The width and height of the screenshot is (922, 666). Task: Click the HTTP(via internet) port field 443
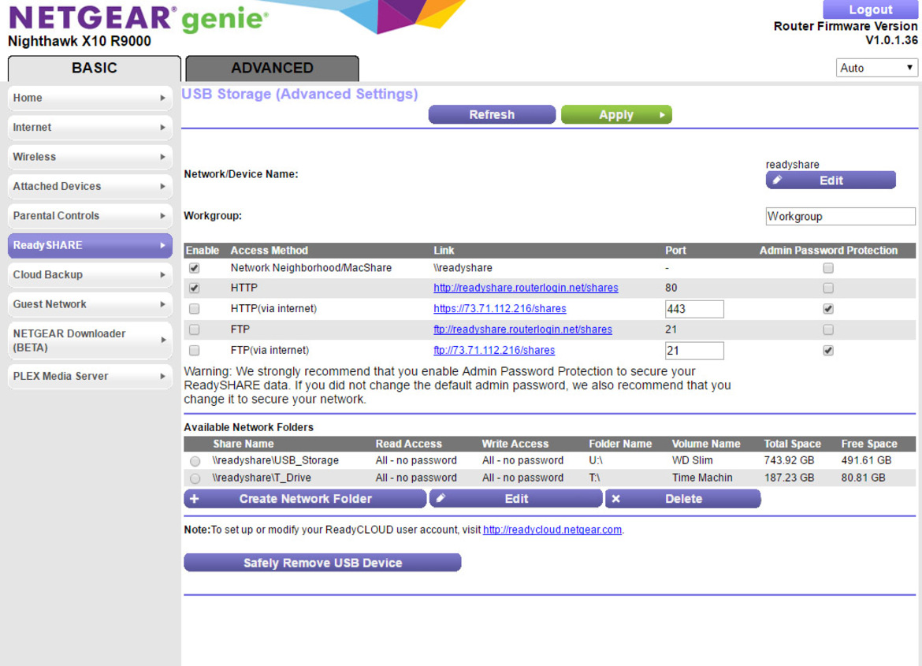(x=694, y=309)
